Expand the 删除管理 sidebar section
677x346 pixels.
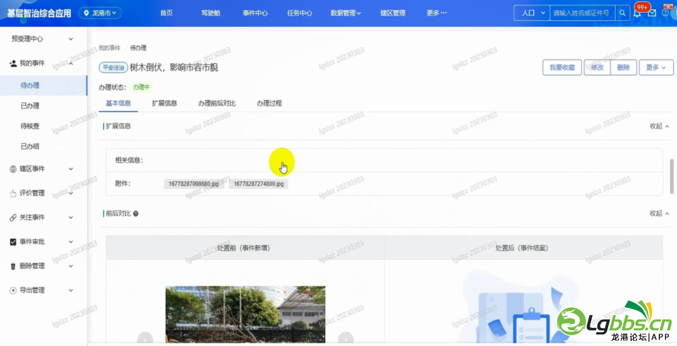point(71,267)
